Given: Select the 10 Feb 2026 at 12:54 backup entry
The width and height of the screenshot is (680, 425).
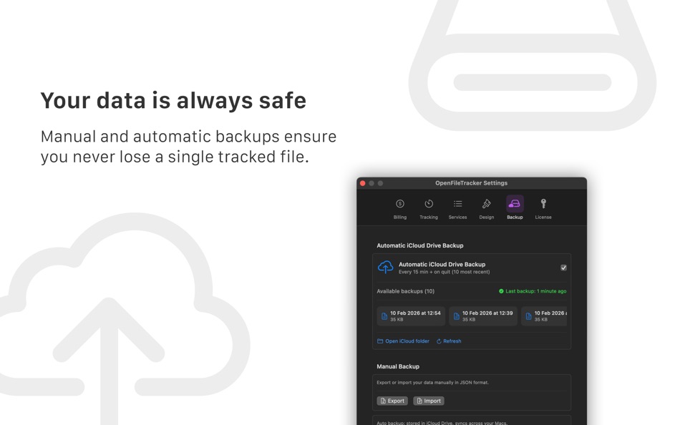Looking at the screenshot, I should tap(410, 316).
